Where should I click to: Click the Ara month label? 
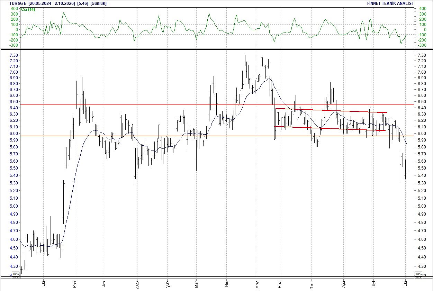(105, 284)
